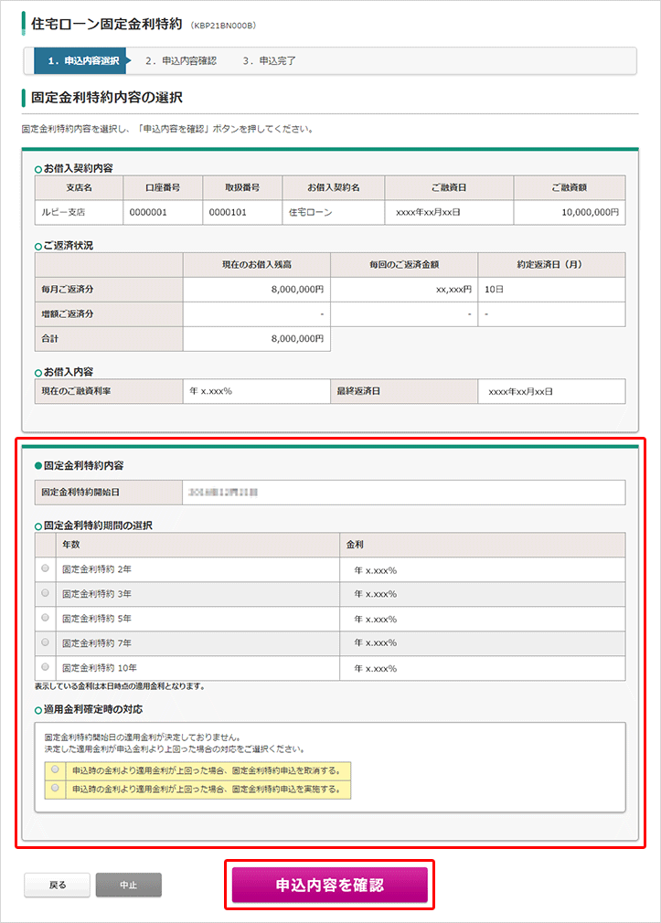Click the 適用金利確定時の対応 heading
Image resolution: width=661 pixels, height=923 pixels.
pyautogui.click(x=93, y=710)
